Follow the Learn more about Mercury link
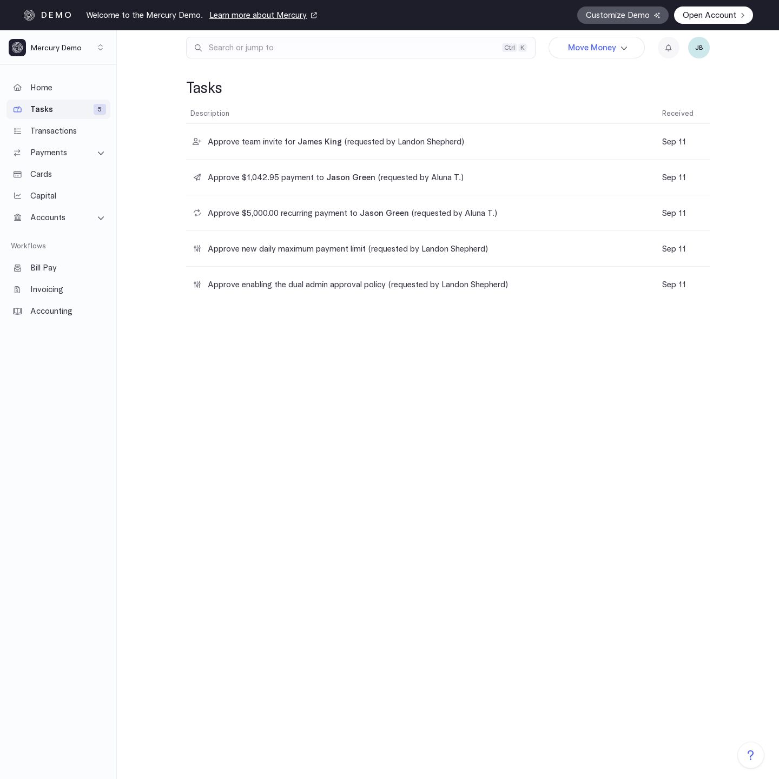Image resolution: width=779 pixels, height=779 pixels. (x=258, y=15)
